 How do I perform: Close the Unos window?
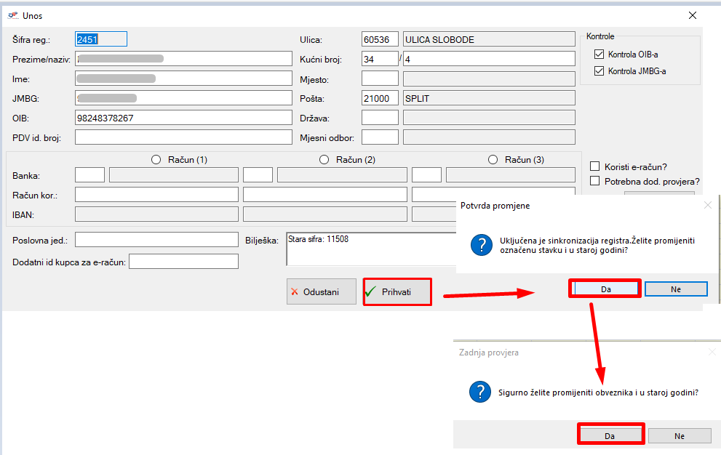693,15
